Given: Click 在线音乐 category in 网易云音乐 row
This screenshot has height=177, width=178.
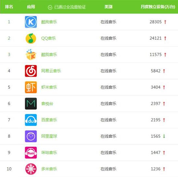Looking at the screenshot, I should 108,71.
